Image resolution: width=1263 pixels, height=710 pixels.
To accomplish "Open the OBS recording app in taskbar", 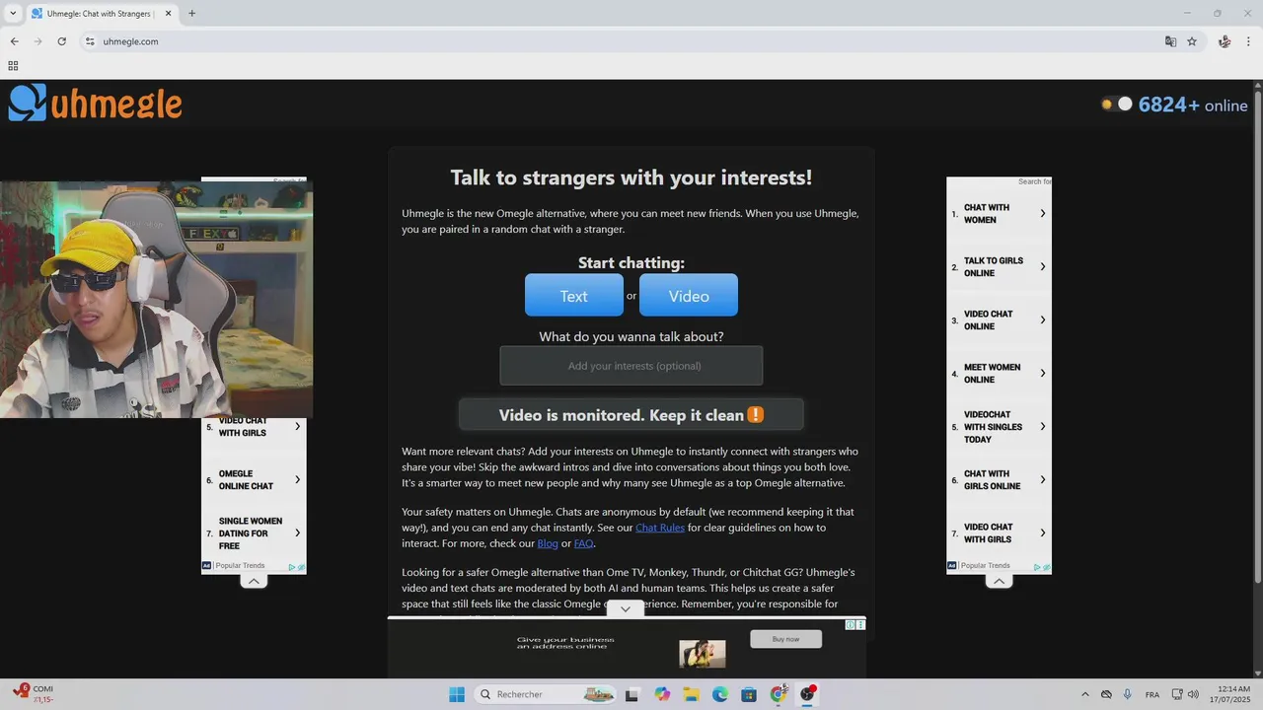I will (x=808, y=694).
